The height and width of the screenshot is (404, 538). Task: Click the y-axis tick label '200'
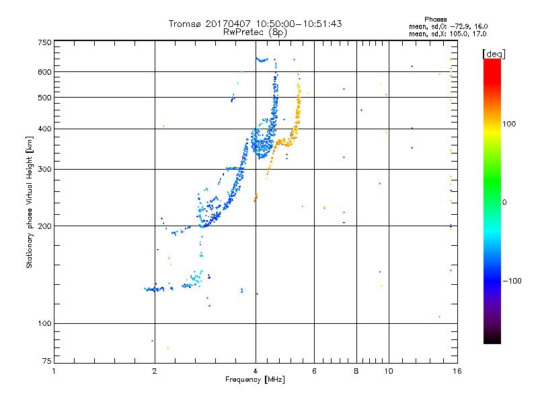pos(44,226)
